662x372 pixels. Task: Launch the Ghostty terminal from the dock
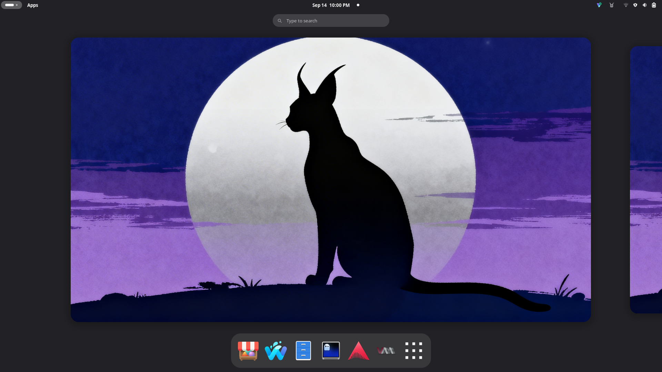coord(331,351)
